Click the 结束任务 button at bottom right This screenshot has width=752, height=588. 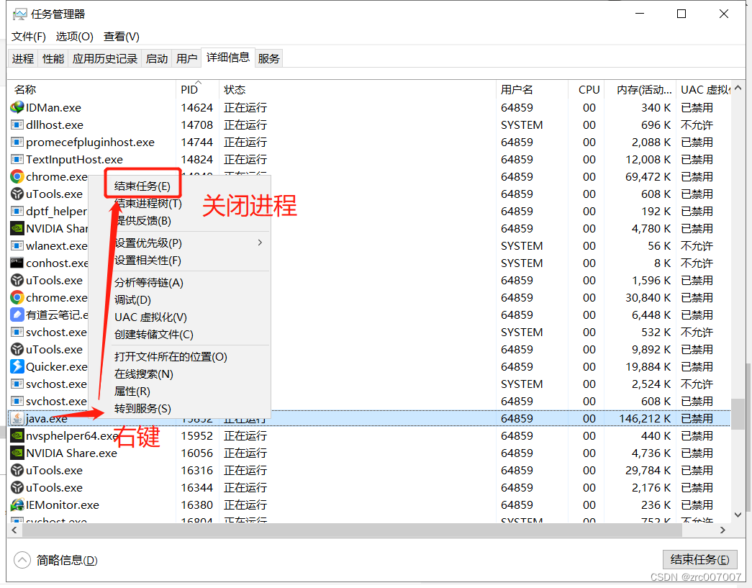tap(699, 559)
